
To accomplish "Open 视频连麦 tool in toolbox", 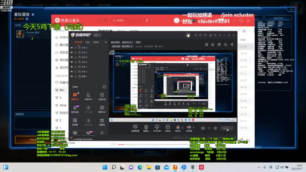I will [75, 109].
